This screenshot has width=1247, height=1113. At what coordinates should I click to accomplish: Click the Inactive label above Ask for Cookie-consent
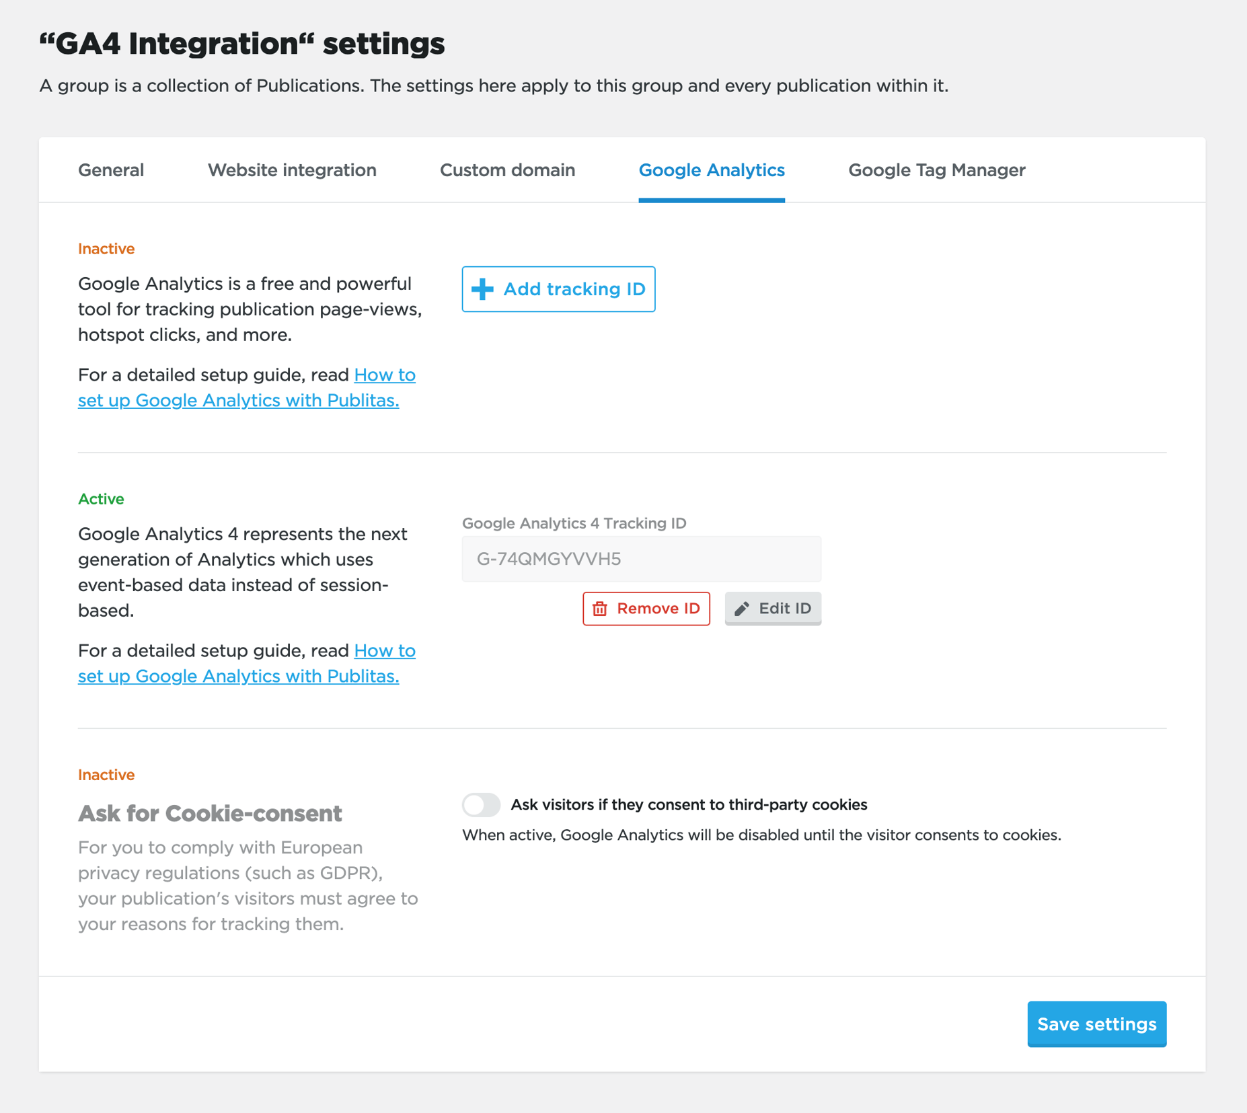(106, 775)
